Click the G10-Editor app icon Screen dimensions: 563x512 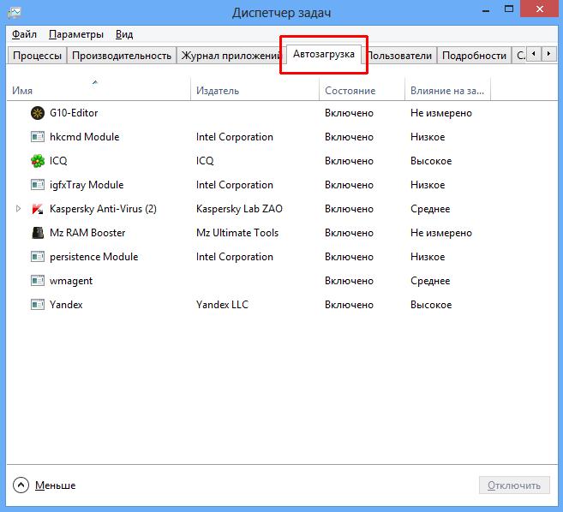[38, 113]
